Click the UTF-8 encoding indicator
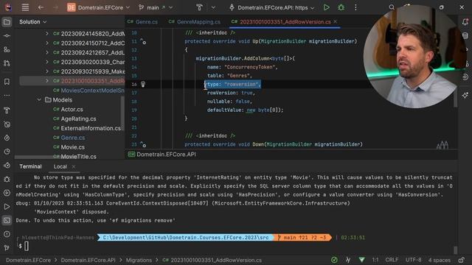 tap(413, 260)
